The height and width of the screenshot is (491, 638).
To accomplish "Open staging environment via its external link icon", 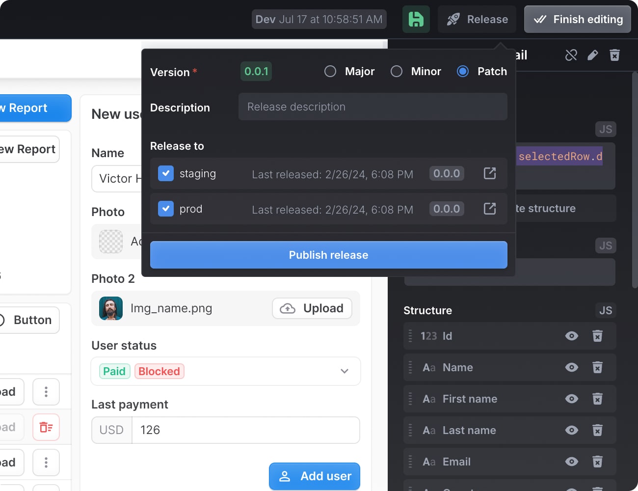I will 489,173.
